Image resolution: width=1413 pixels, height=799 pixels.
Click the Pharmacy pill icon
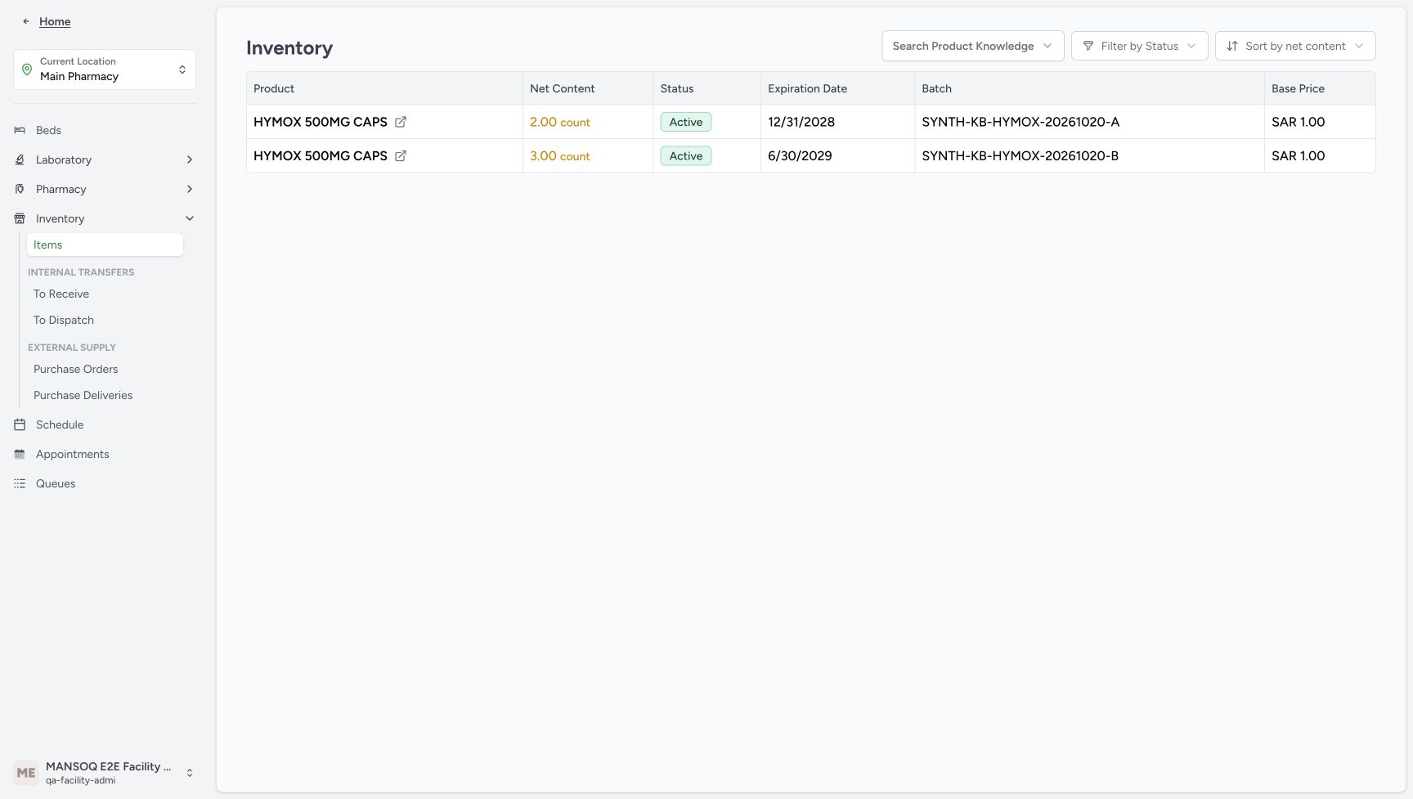(x=20, y=189)
